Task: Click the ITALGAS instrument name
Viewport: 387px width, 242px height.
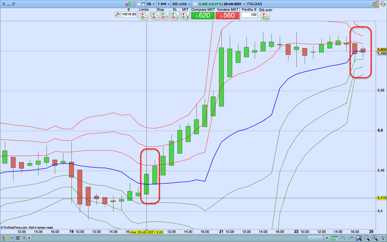Action: pyautogui.click(x=254, y=4)
